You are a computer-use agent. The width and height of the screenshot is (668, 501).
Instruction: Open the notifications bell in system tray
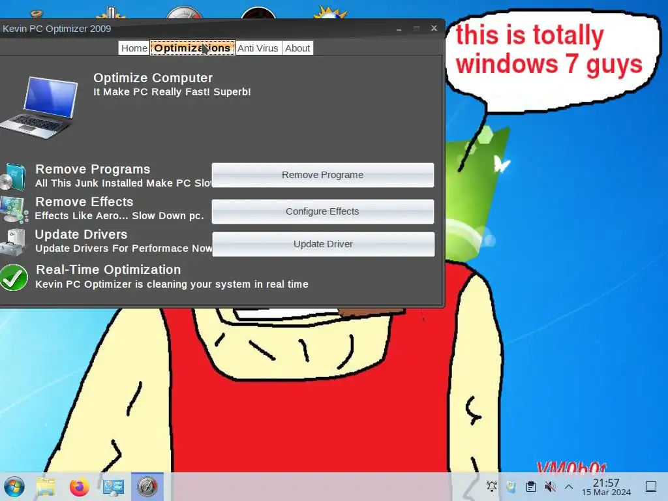492,486
